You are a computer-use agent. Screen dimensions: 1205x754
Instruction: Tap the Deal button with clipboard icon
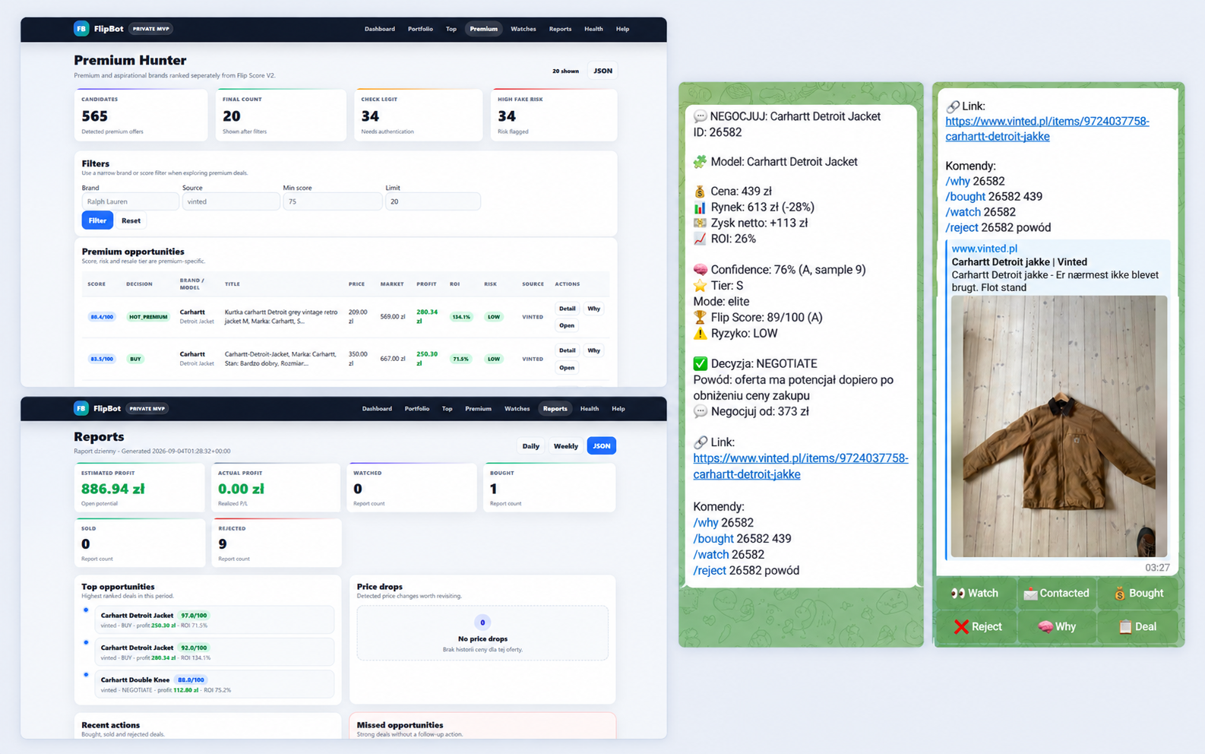1138,627
